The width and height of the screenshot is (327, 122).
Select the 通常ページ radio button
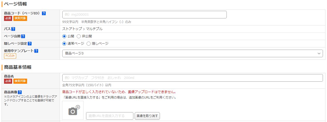pos(64,44)
